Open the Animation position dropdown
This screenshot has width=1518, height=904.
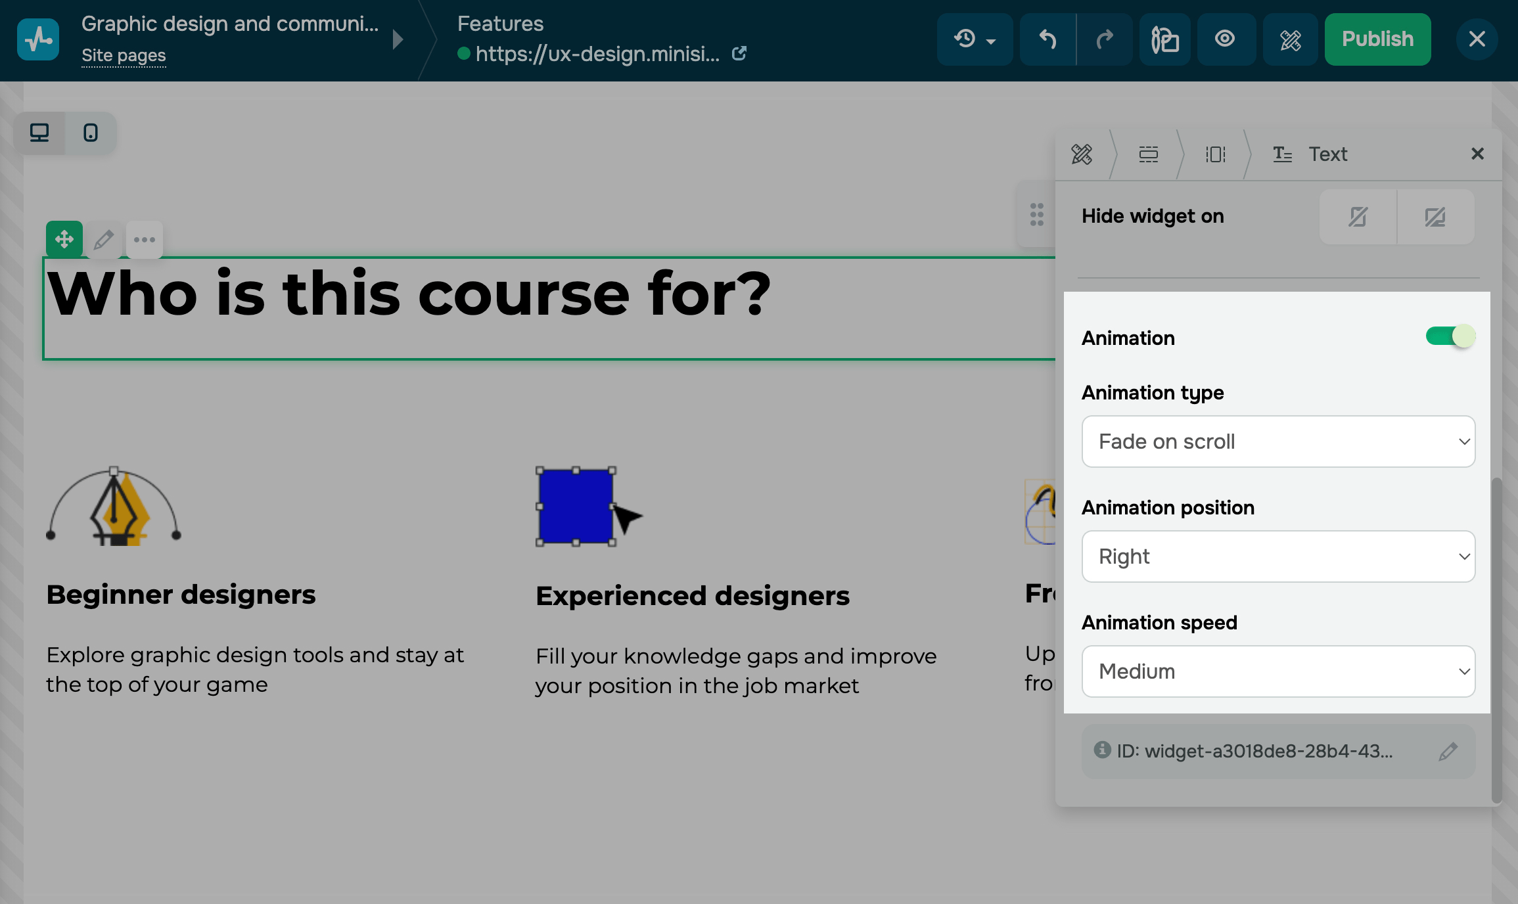1278,556
